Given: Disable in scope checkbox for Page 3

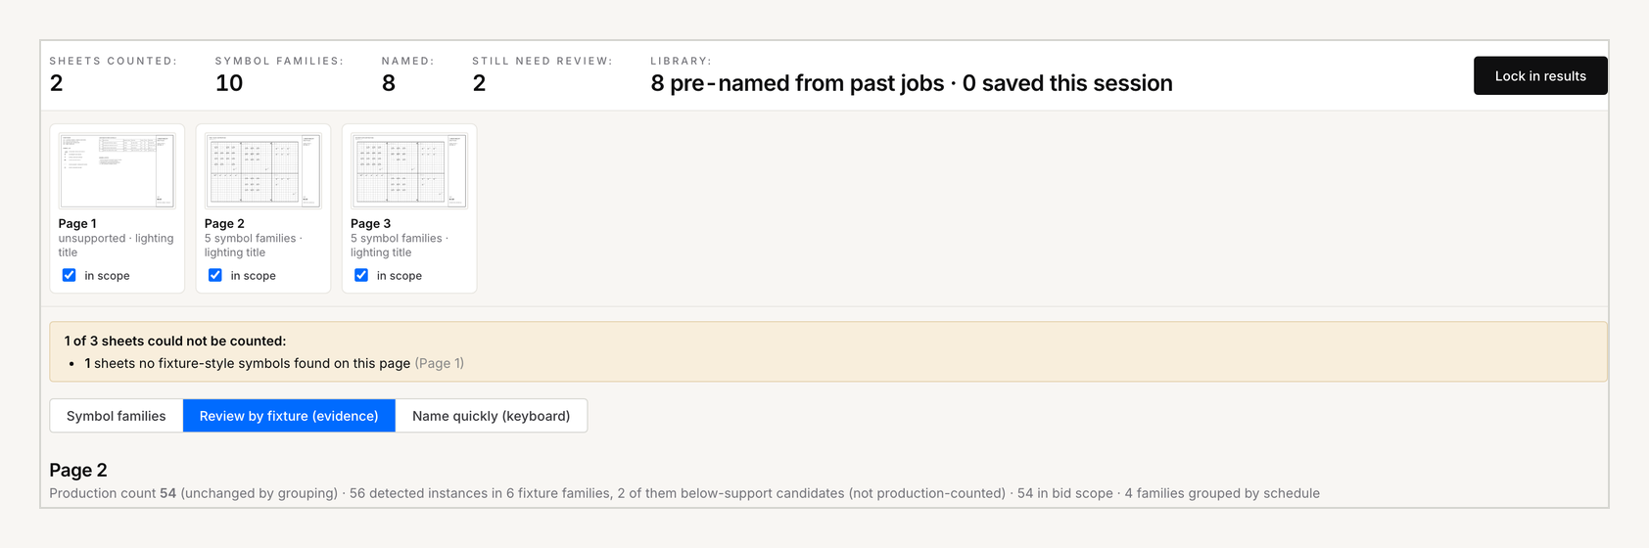Looking at the screenshot, I should [361, 275].
